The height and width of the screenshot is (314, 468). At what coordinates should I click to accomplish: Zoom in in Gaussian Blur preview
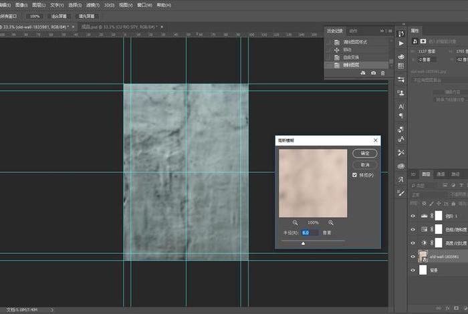[331, 222]
